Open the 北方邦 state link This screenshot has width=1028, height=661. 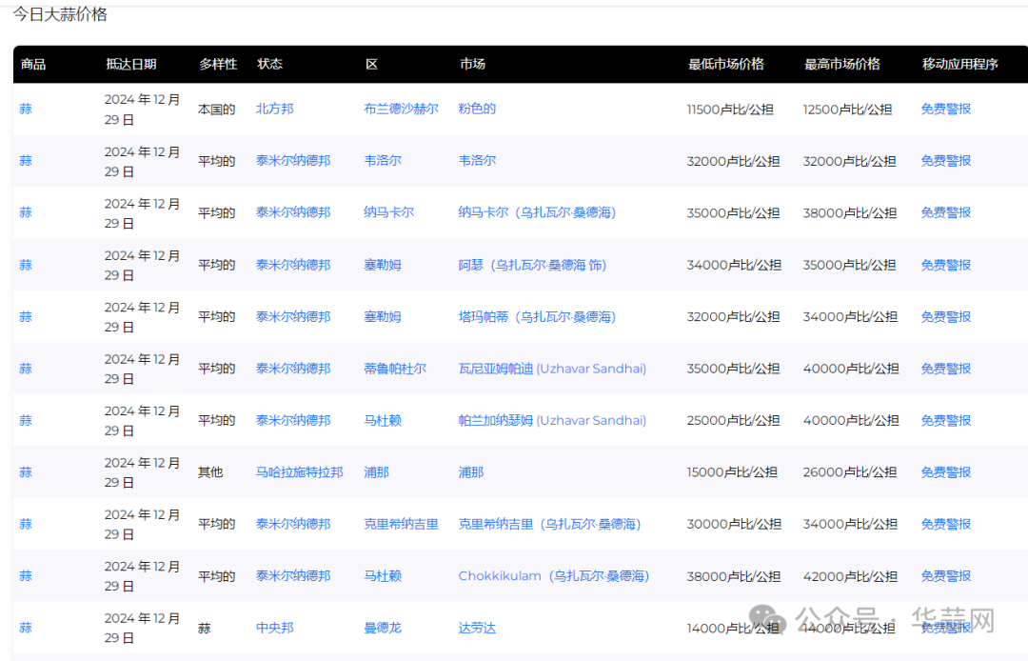coord(274,109)
